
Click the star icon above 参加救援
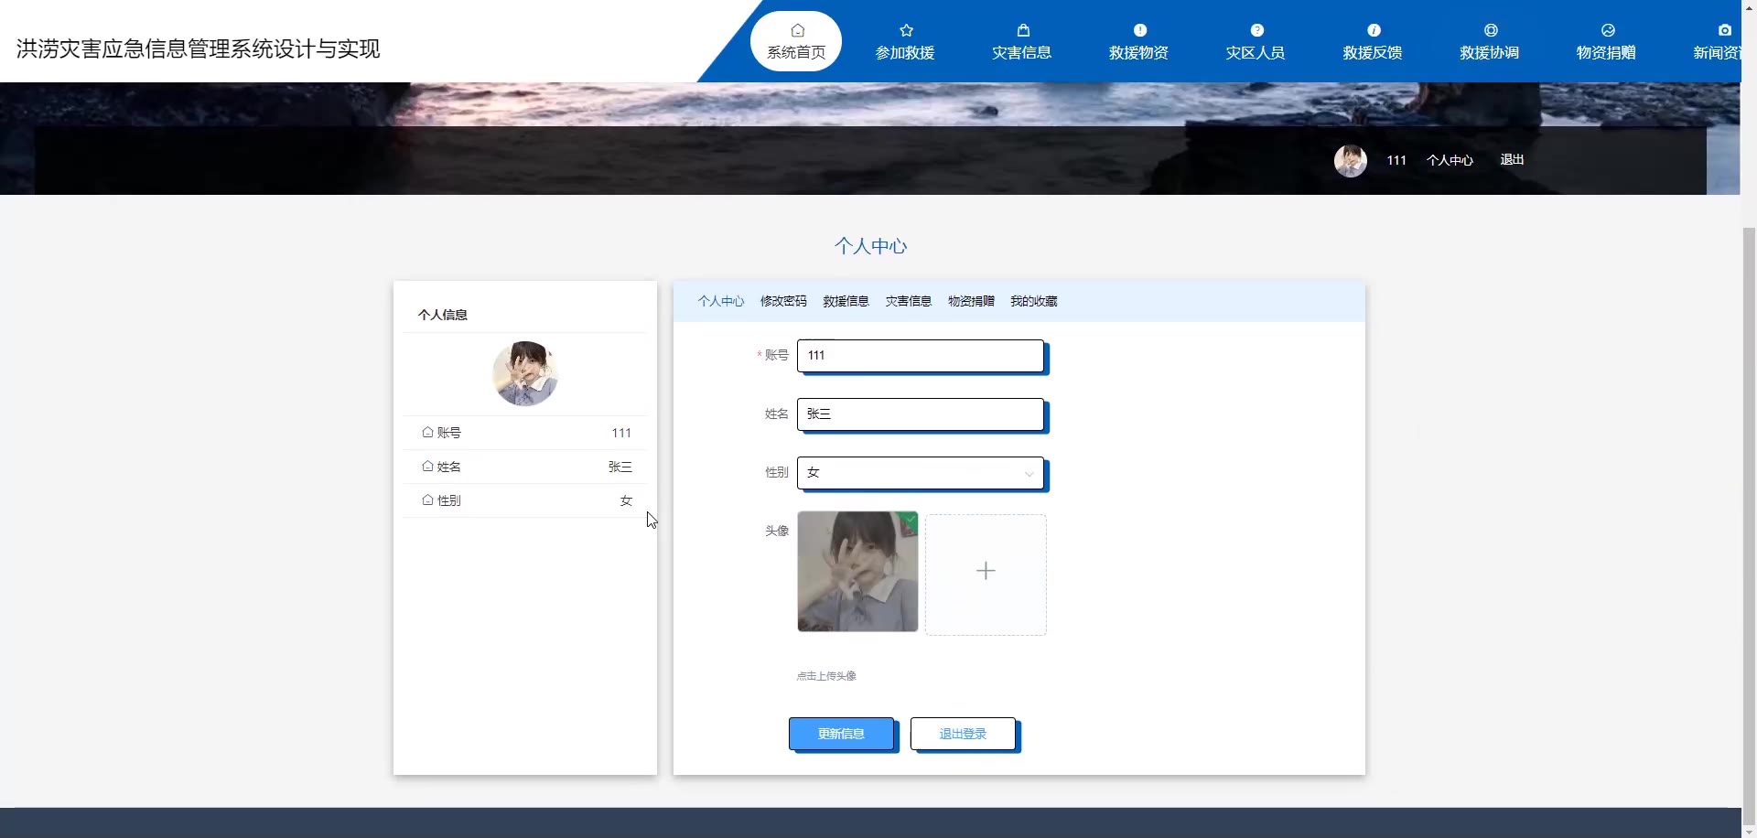click(x=906, y=30)
